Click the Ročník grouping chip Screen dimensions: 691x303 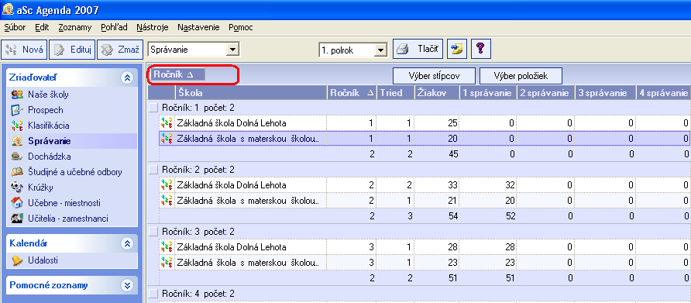pyautogui.click(x=177, y=75)
